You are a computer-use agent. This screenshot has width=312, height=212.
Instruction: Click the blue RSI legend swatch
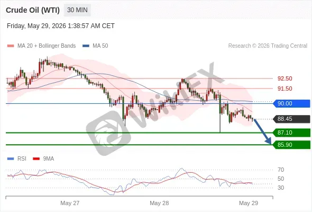click(11, 159)
